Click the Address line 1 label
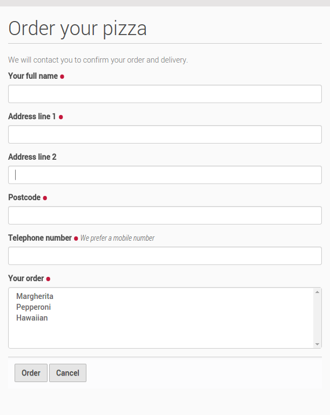Screen dimensions: 330x415 pyautogui.click(x=32, y=117)
